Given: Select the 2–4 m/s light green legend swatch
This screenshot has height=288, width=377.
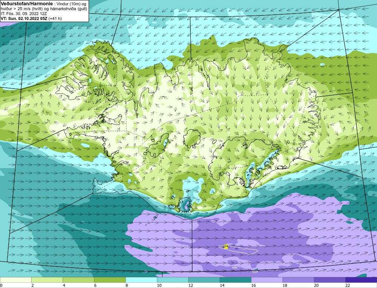Looking at the screenshot, I should tap(47, 280).
